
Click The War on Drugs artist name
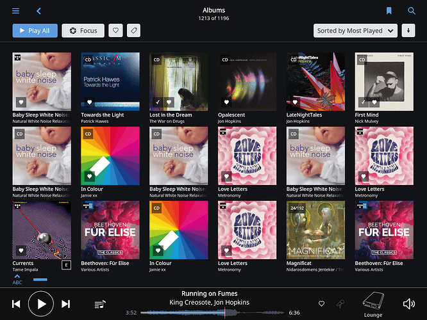coord(167,121)
